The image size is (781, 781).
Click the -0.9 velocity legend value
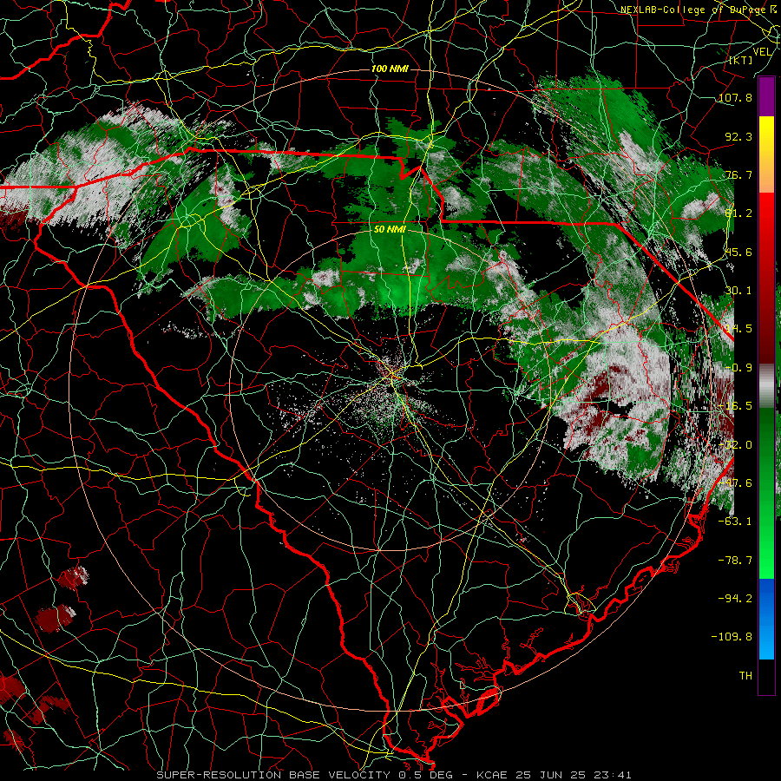pyautogui.click(x=738, y=368)
